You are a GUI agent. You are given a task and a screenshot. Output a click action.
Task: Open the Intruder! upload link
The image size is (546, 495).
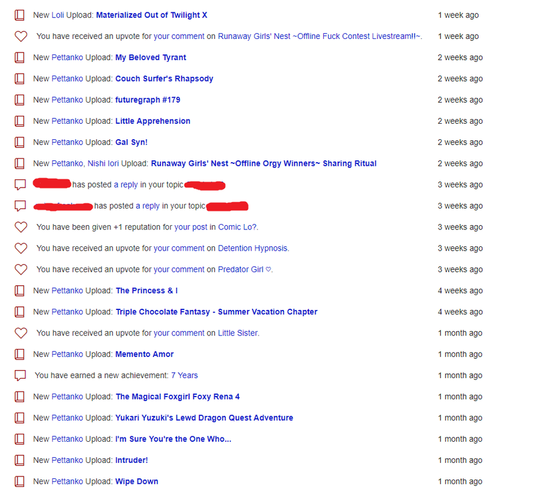pyautogui.click(x=132, y=460)
